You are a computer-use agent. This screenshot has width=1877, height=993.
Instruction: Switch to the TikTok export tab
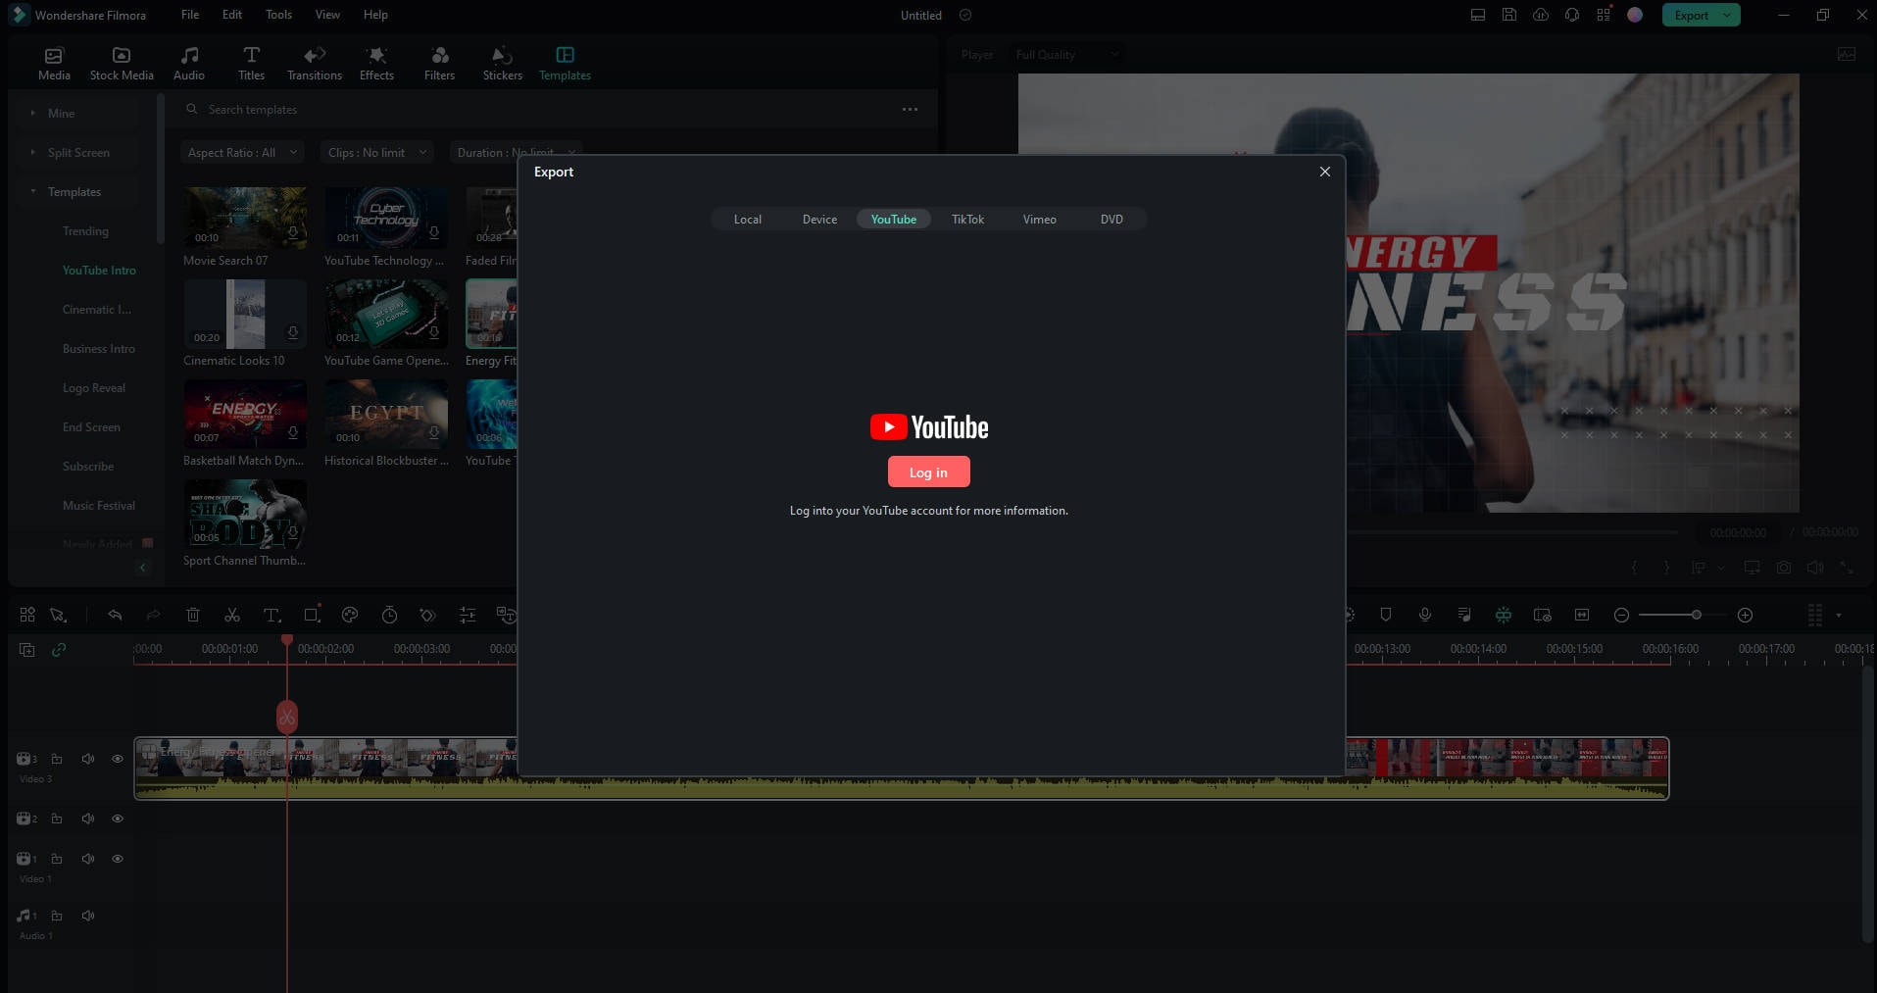967,220
